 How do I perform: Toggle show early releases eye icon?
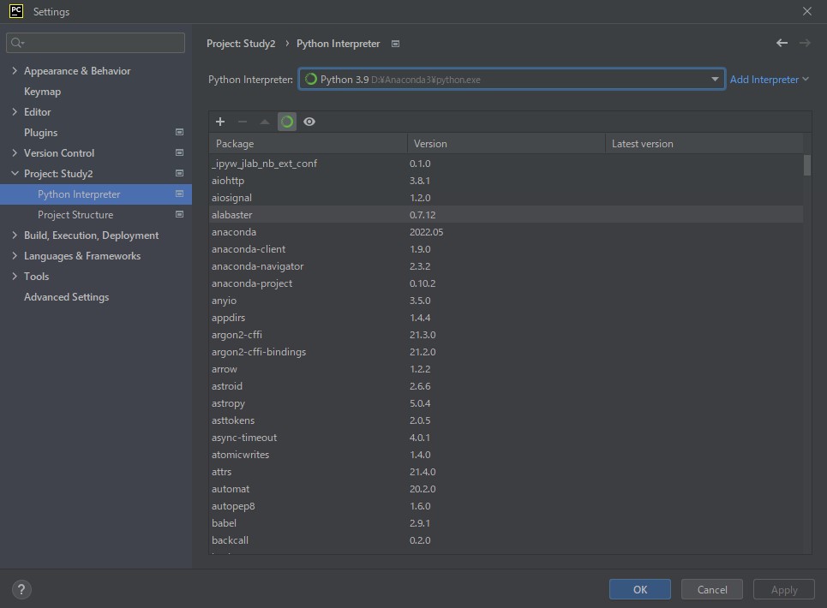pyautogui.click(x=309, y=122)
